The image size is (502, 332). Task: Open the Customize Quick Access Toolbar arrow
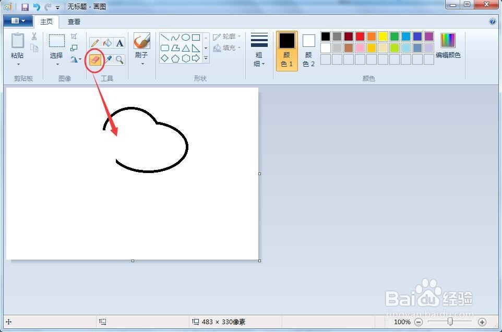[x=57, y=7]
